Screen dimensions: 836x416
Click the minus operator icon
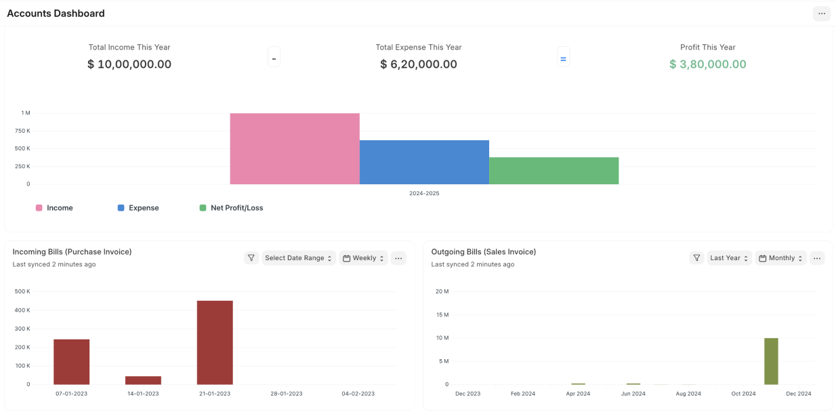tap(274, 58)
